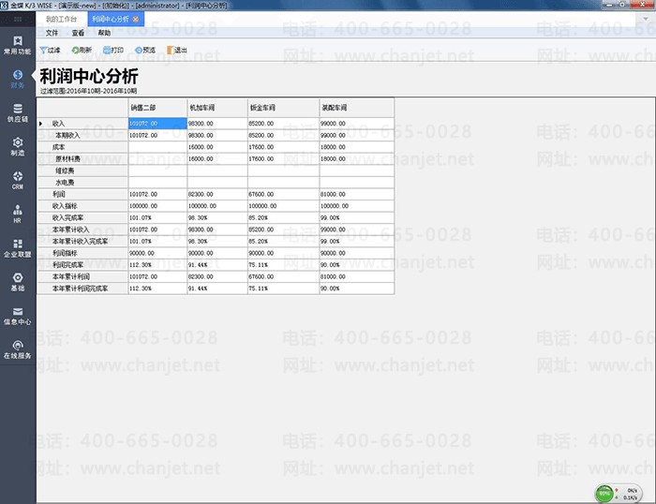Click the 退出 exit toolbar button
Viewport: 656px width, 504px height.
175,50
